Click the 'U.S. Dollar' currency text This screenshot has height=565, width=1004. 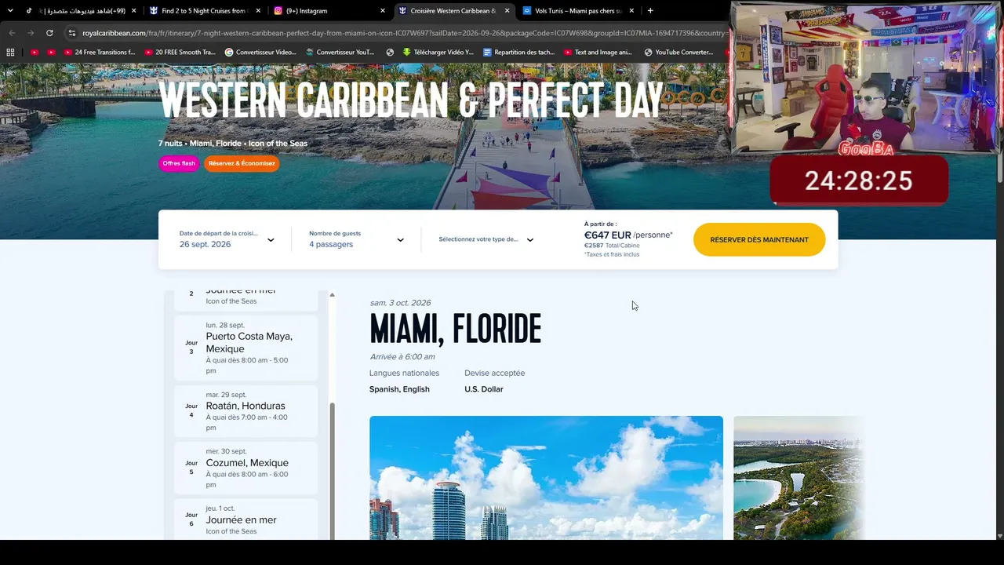484,389
